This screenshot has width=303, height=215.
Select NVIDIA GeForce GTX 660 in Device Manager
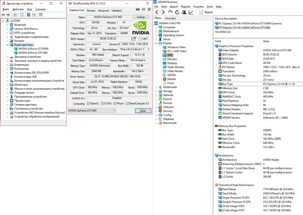pos(33,53)
